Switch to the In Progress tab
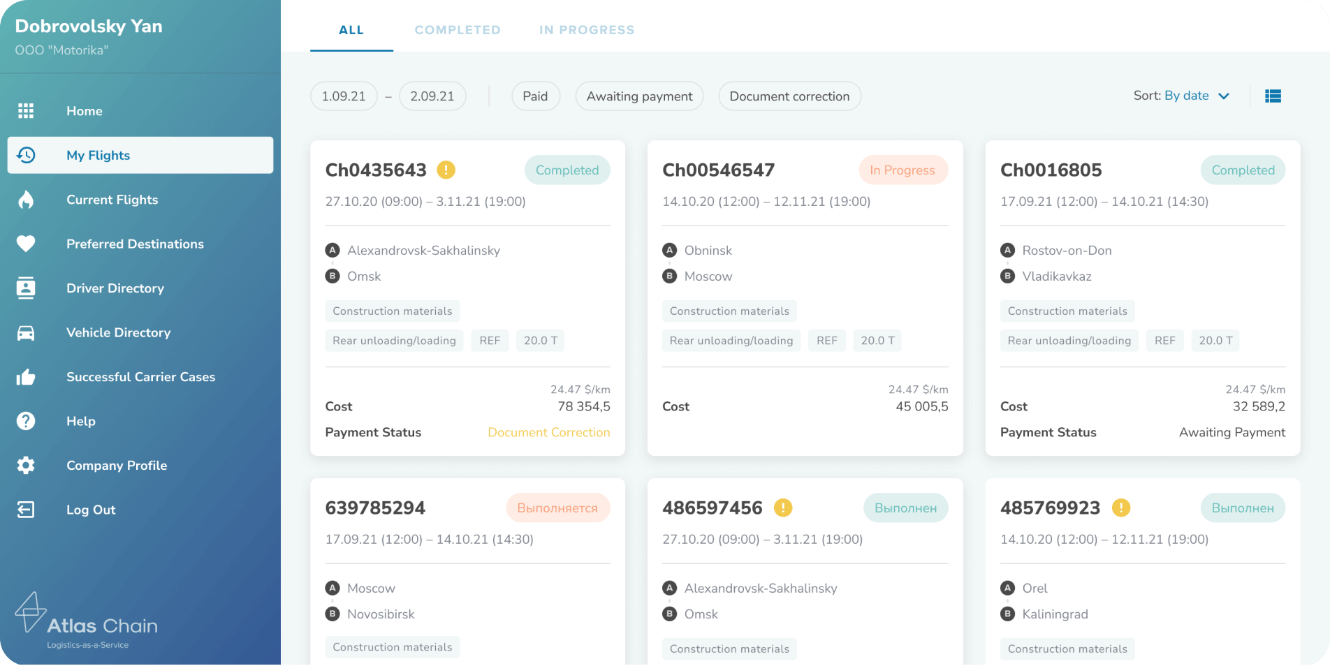The width and height of the screenshot is (1330, 666). point(587,30)
